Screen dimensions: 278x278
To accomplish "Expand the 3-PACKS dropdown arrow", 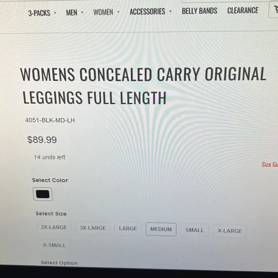I will (55, 13).
